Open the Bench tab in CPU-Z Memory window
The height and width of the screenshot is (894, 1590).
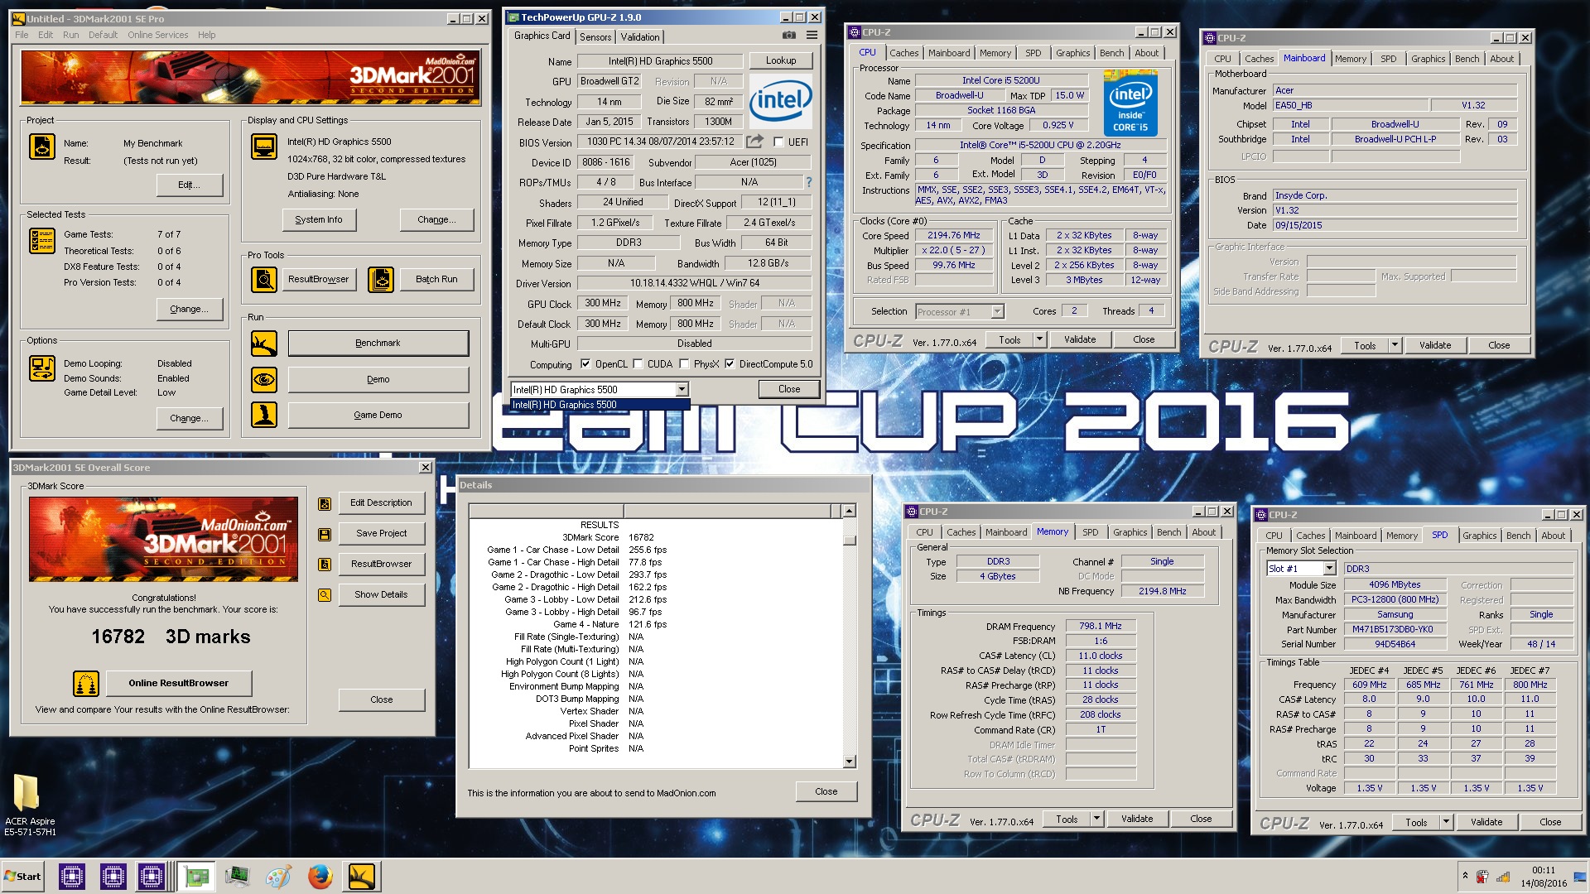(1168, 533)
